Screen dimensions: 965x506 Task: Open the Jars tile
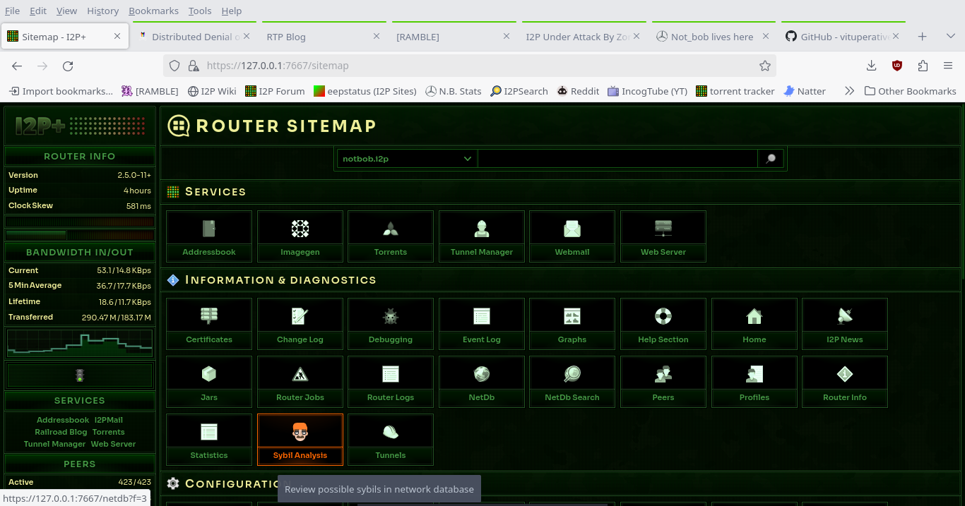[209, 382]
